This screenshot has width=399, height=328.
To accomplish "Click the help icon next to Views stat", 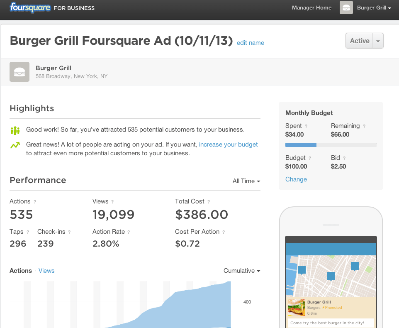I will point(112,202).
